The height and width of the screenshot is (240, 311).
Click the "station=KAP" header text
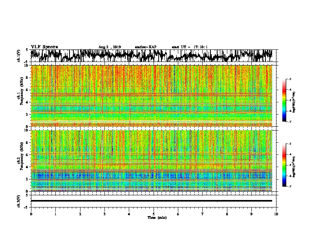[146, 47]
